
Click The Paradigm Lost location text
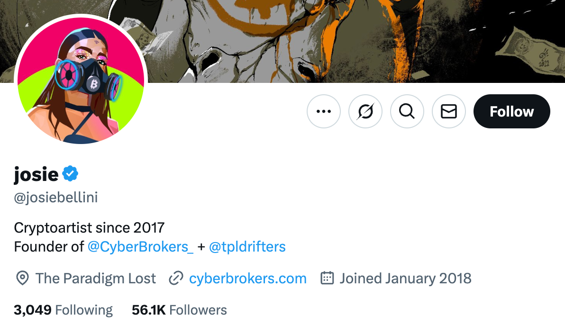[95, 279]
